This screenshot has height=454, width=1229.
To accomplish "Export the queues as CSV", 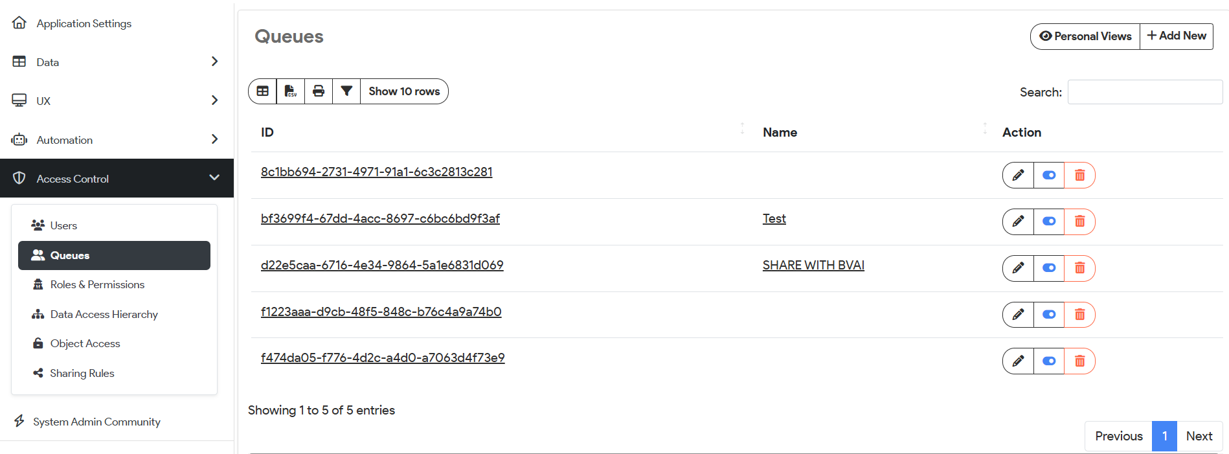I will pos(291,91).
